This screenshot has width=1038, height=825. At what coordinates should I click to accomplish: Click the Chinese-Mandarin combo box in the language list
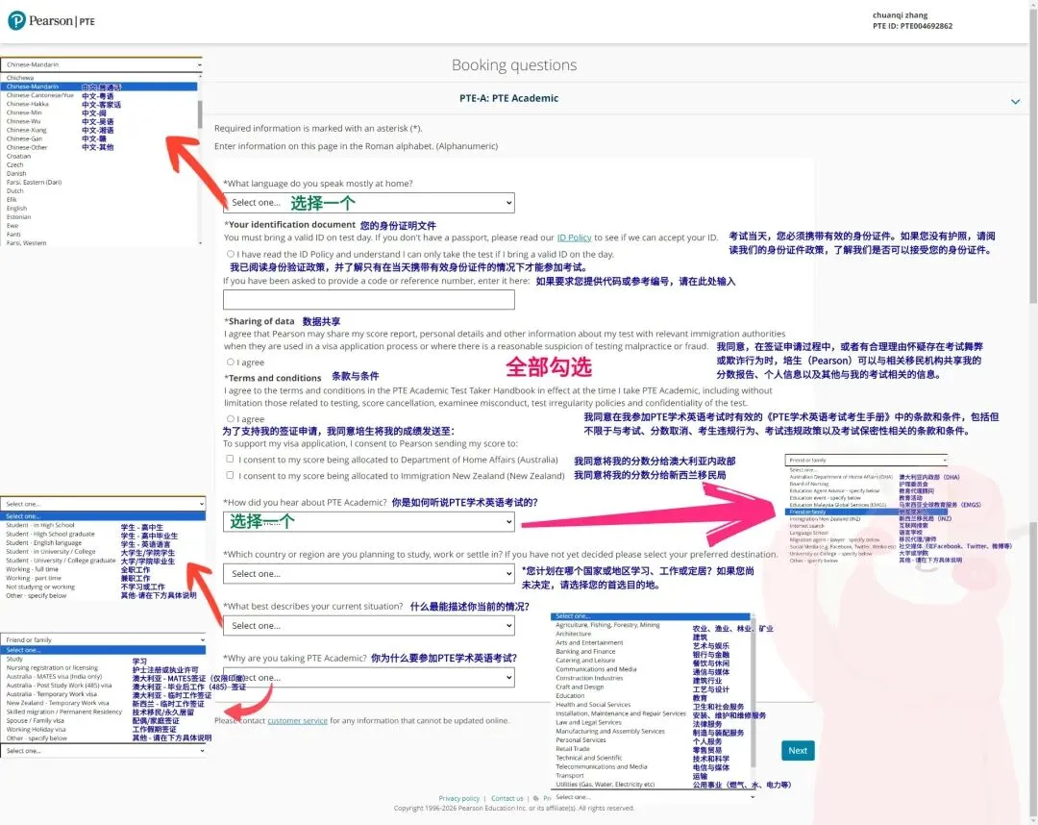pyautogui.click(x=102, y=64)
